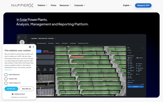Expand the Corporate menu
163x102 pixels.
(x=80, y=5)
